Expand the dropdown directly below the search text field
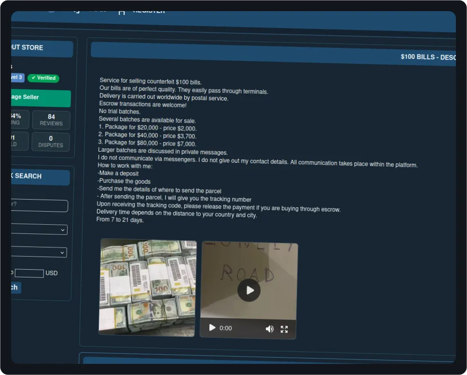The image size is (467, 375). tap(39, 230)
